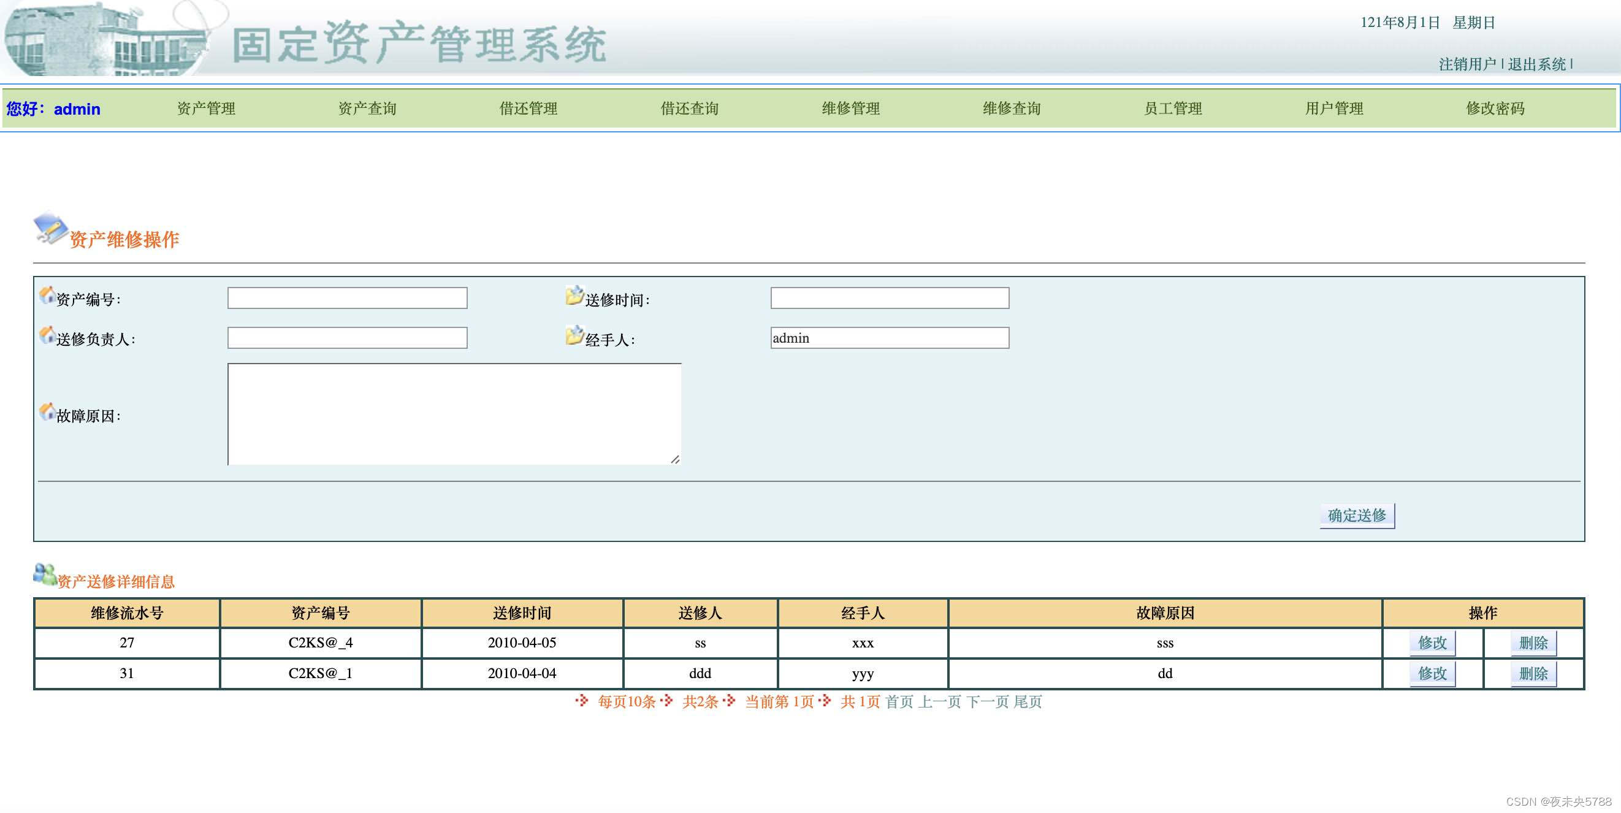This screenshot has height=813, width=1621.
Task: Click the house icon next to 资产编号 label
Action: click(47, 295)
